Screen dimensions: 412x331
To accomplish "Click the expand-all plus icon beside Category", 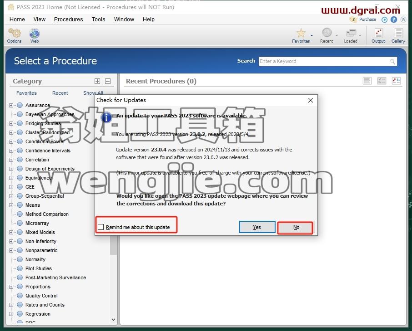I will coord(97,81).
